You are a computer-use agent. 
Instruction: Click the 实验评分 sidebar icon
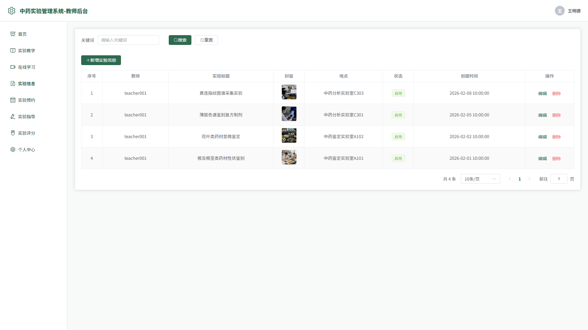point(13,133)
